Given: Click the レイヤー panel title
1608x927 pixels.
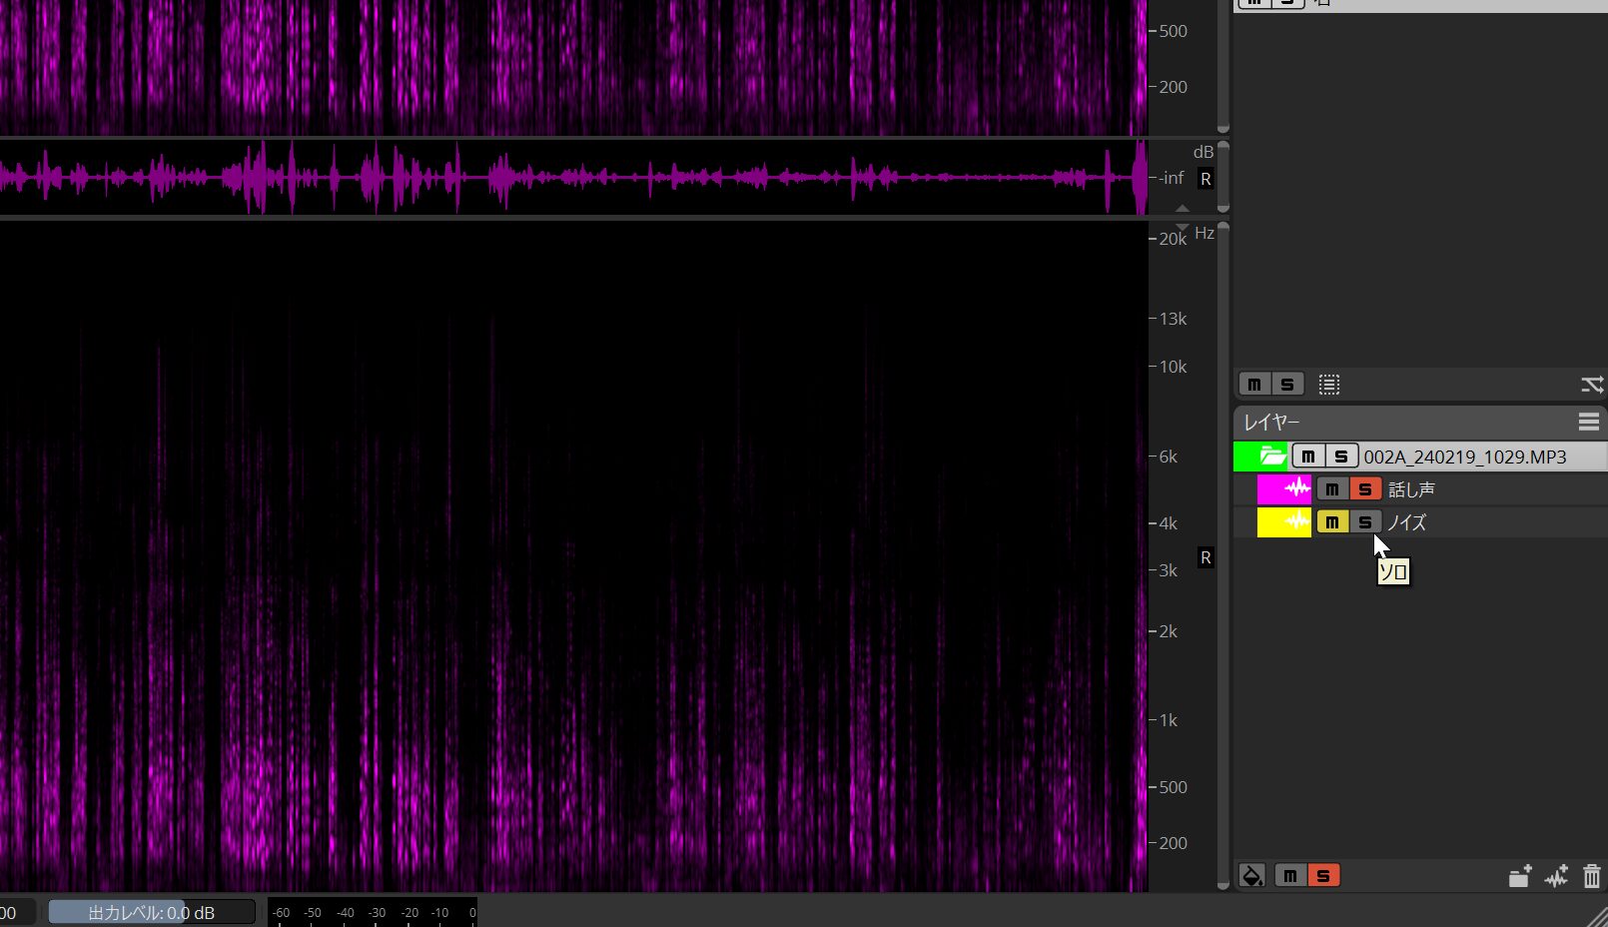Looking at the screenshot, I should click(1272, 423).
